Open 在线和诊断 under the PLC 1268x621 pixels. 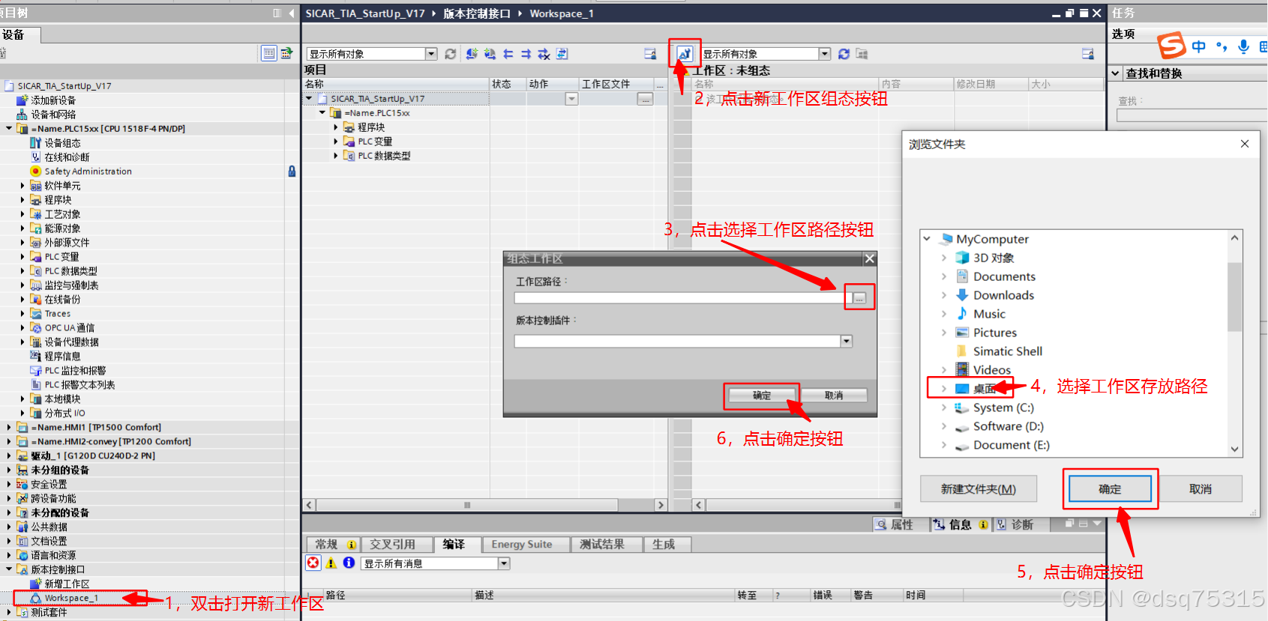[66, 157]
